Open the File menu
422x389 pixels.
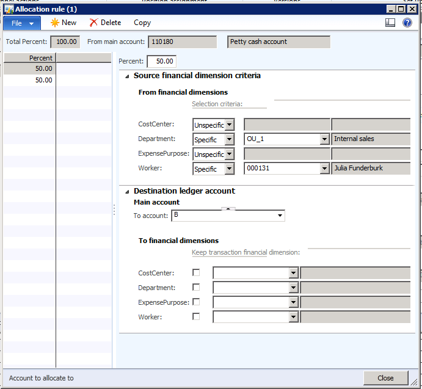coord(22,23)
